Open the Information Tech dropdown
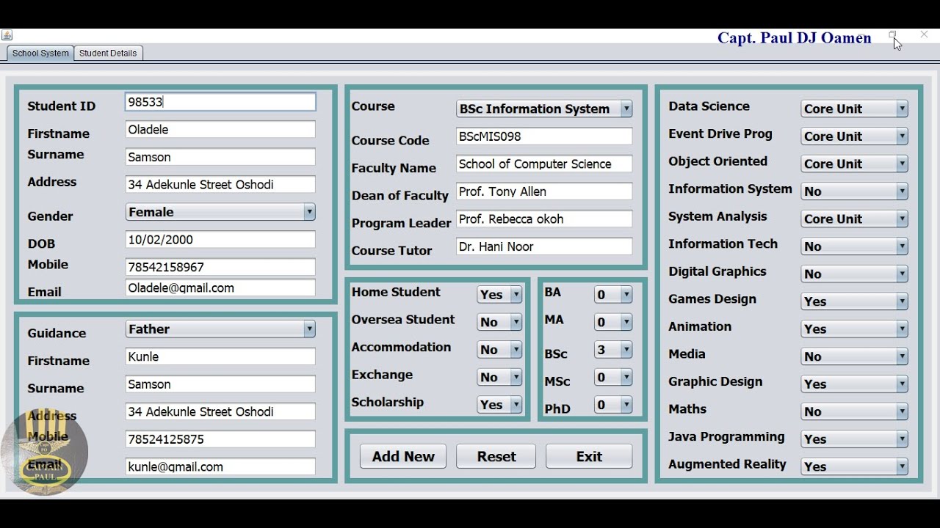Screen dimensions: 940x528 [x=855, y=246]
